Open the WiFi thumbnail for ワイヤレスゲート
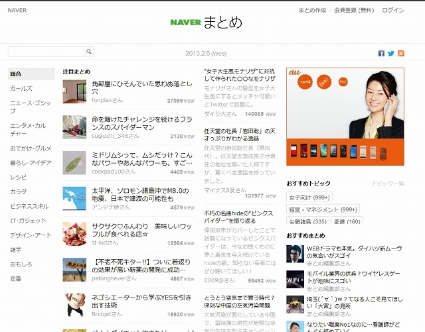Image resolution: width=425 pixels, height=332 pixels. (x=295, y=279)
